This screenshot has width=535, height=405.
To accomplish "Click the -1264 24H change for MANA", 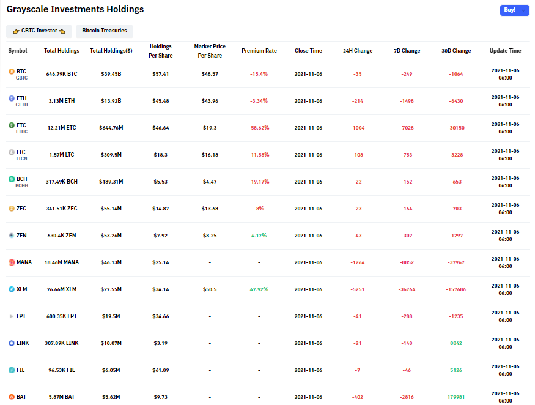I will [x=358, y=262].
